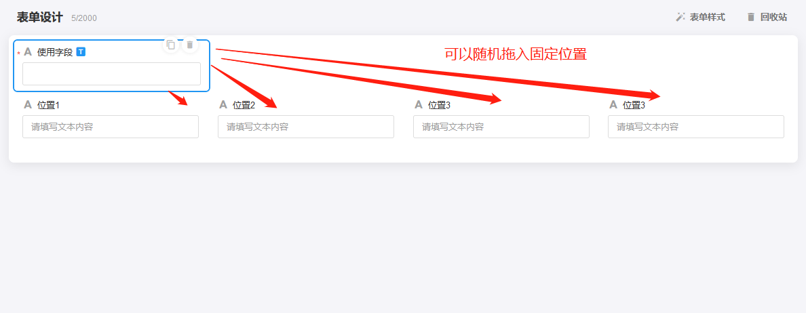Click the copy icon on 使用字段 field
Viewport: 806px width, 313px height.
point(171,45)
